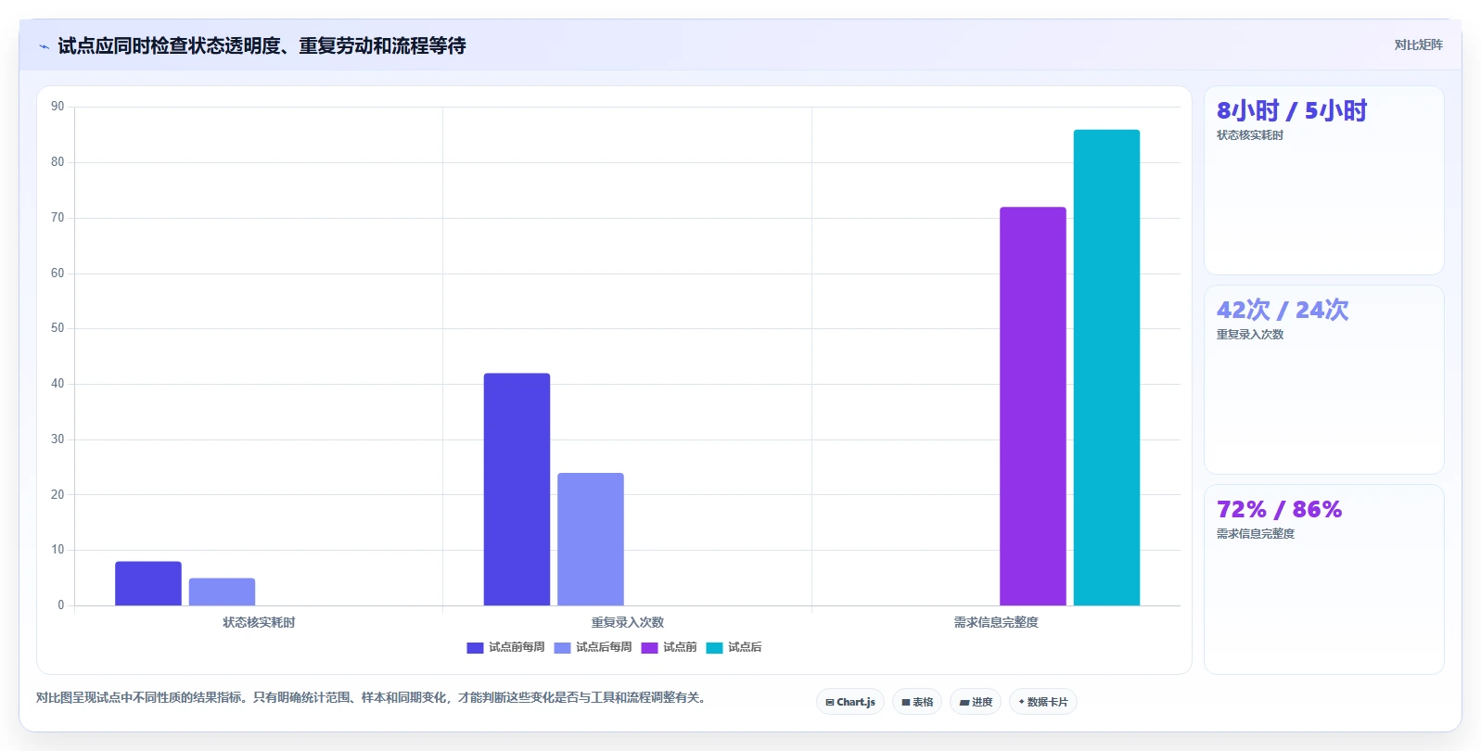Click the y-axis tick label 90
Viewport: 1481px width, 751px height.
(57, 107)
